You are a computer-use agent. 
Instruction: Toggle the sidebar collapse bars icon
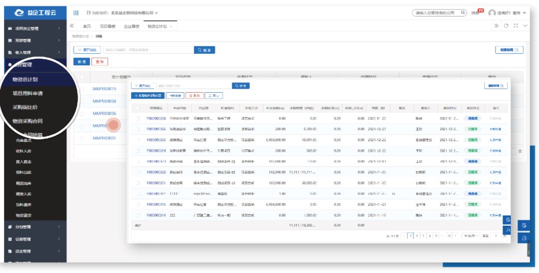coord(76,13)
